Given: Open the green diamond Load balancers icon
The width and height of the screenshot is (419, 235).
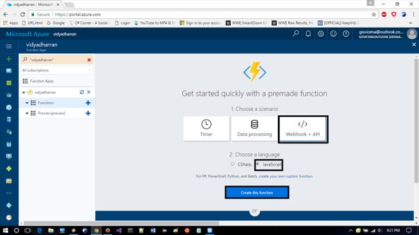Looking at the screenshot, I should [9, 169].
